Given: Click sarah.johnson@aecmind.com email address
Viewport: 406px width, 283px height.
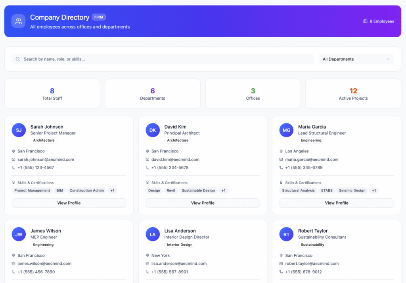Looking at the screenshot, I should pyautogui.click(x=46, y=160).
